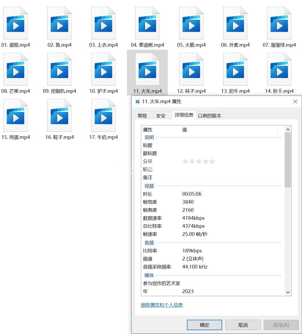This screenshot has width=302, height=334.
Task: Switch to the 常规 tab
Action: pyautogui.click(x=142, y=116)
